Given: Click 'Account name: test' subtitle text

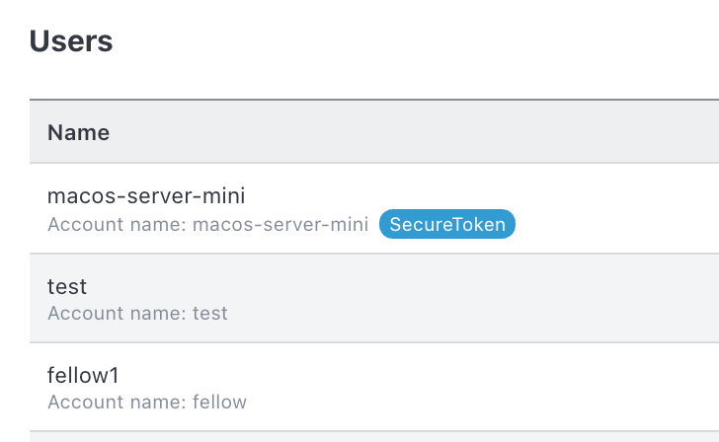Looking at the screenshot, I should point(137,314).
